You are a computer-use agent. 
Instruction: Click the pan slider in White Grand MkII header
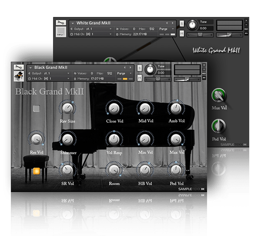(x=200, y=35)
